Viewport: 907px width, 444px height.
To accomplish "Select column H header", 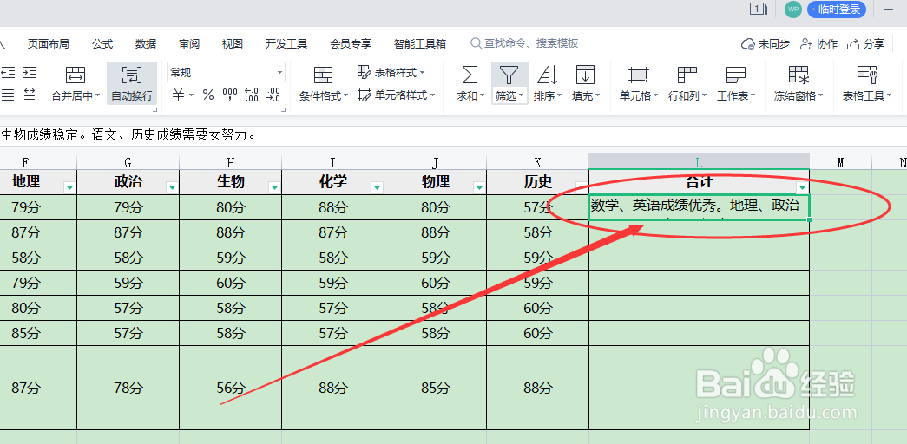I will pyautogui.click(x=230, y=162).
